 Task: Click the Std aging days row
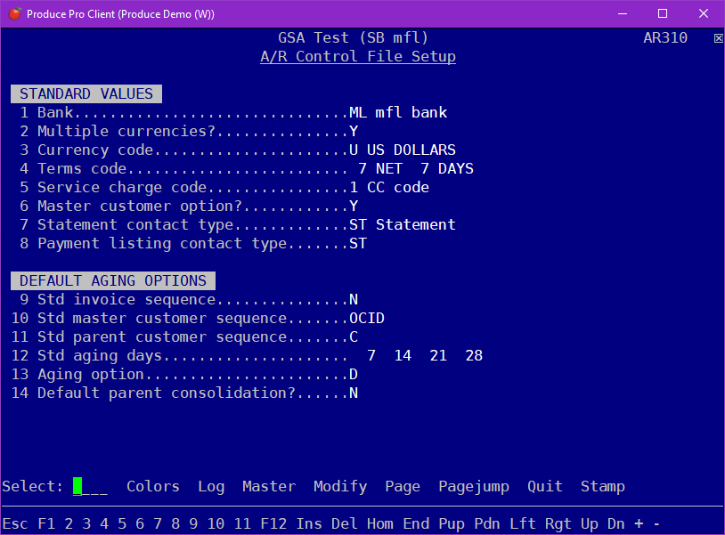247,356
